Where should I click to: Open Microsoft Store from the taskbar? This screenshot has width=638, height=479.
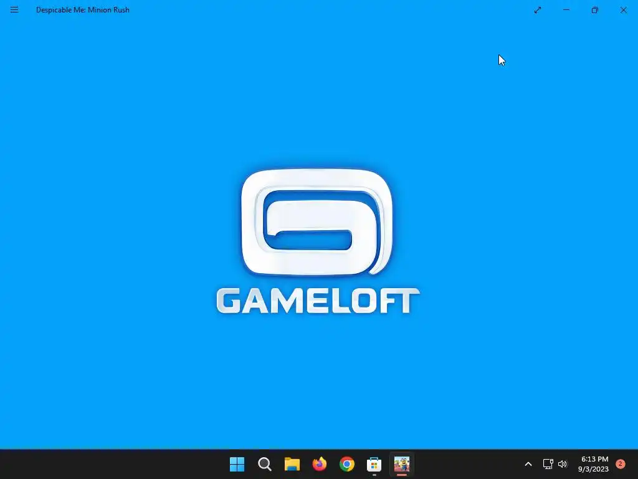click(x=374, y=464)
